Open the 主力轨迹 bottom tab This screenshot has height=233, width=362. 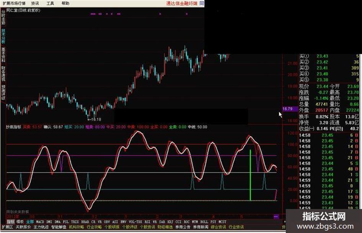point(41,227)
